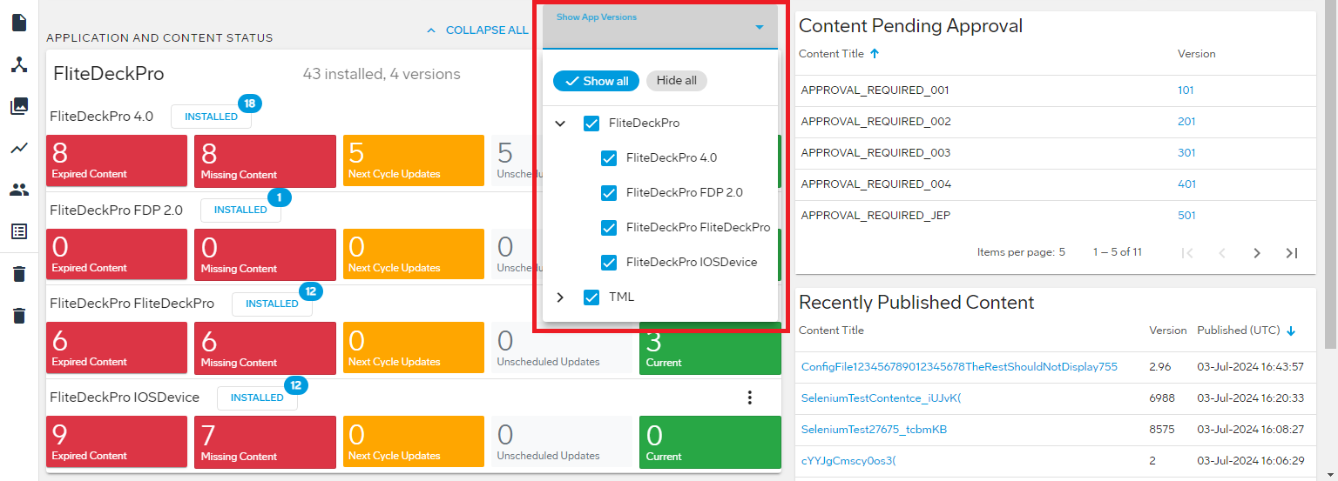The width and height of the screenshot is (1338, 481).
Task: Click INSTALLED button for FliteDeckPro FDP 2.0
Action: point(240,210)
